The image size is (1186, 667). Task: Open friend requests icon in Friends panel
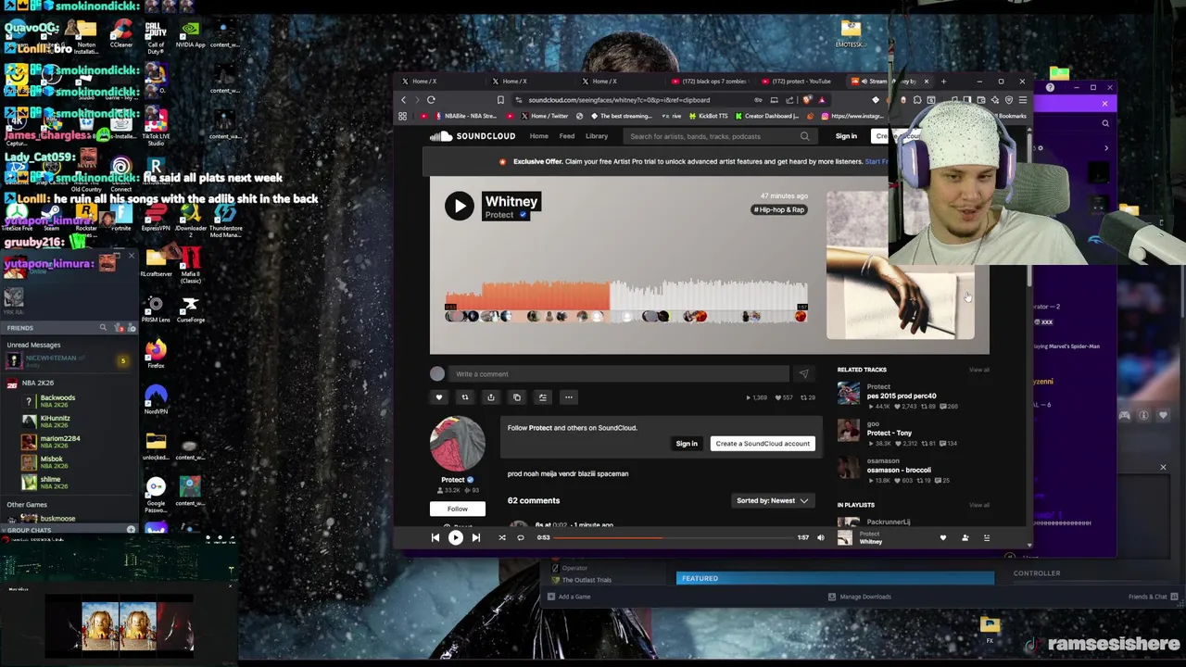pyautogui.click(x=118, y=328)
